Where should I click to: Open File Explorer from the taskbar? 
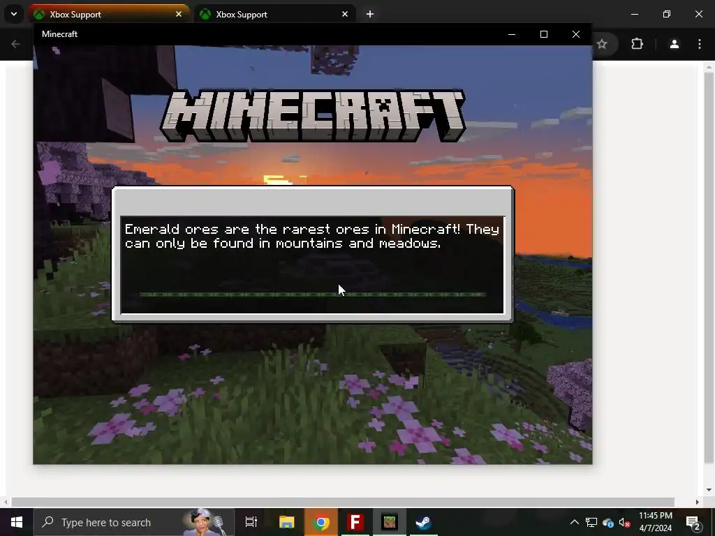(x=287, y=522)
